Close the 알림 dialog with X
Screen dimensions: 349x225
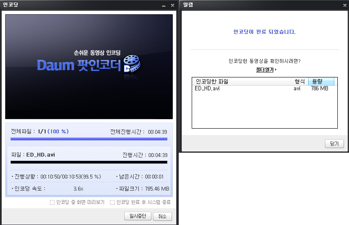point(345,5)
